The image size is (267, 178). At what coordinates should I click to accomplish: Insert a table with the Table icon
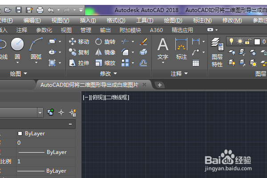[196, 63]
